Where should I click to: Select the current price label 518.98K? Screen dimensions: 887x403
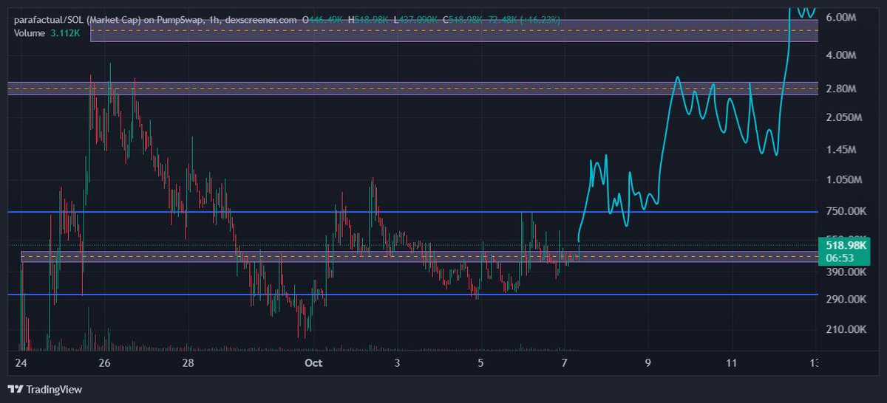coord(846,245)
